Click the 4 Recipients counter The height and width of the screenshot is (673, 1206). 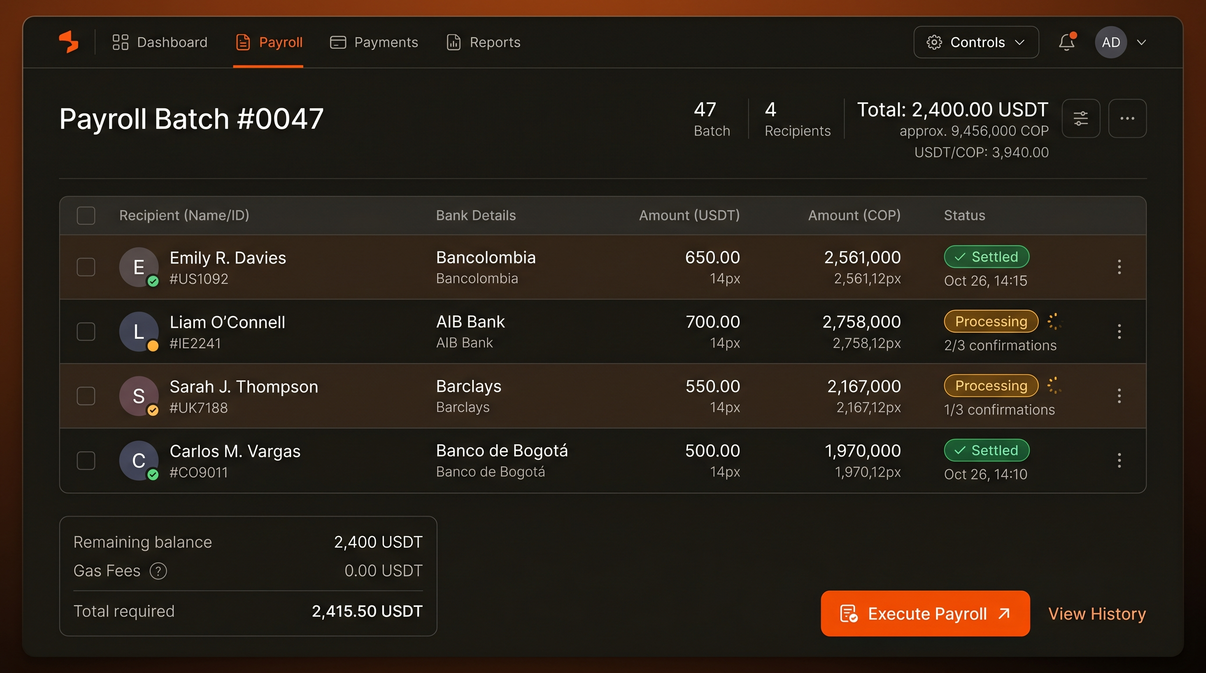tap(797, 119)
